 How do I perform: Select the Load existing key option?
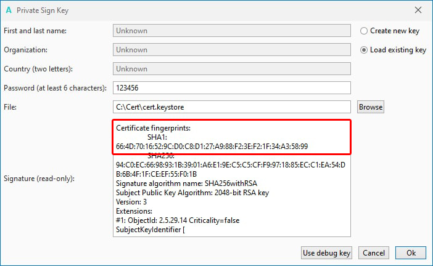364,50
